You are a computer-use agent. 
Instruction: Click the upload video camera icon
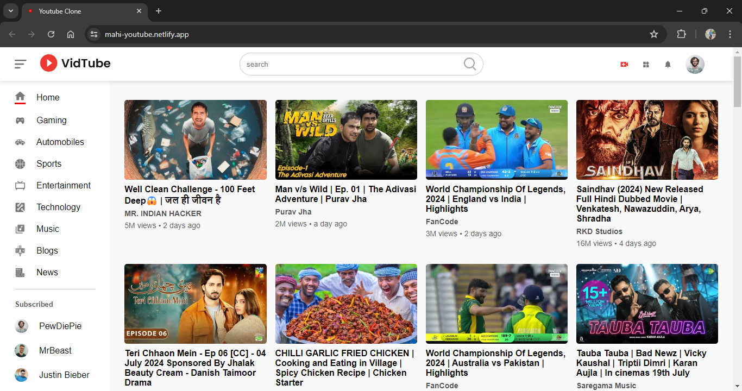click(624, 64)
